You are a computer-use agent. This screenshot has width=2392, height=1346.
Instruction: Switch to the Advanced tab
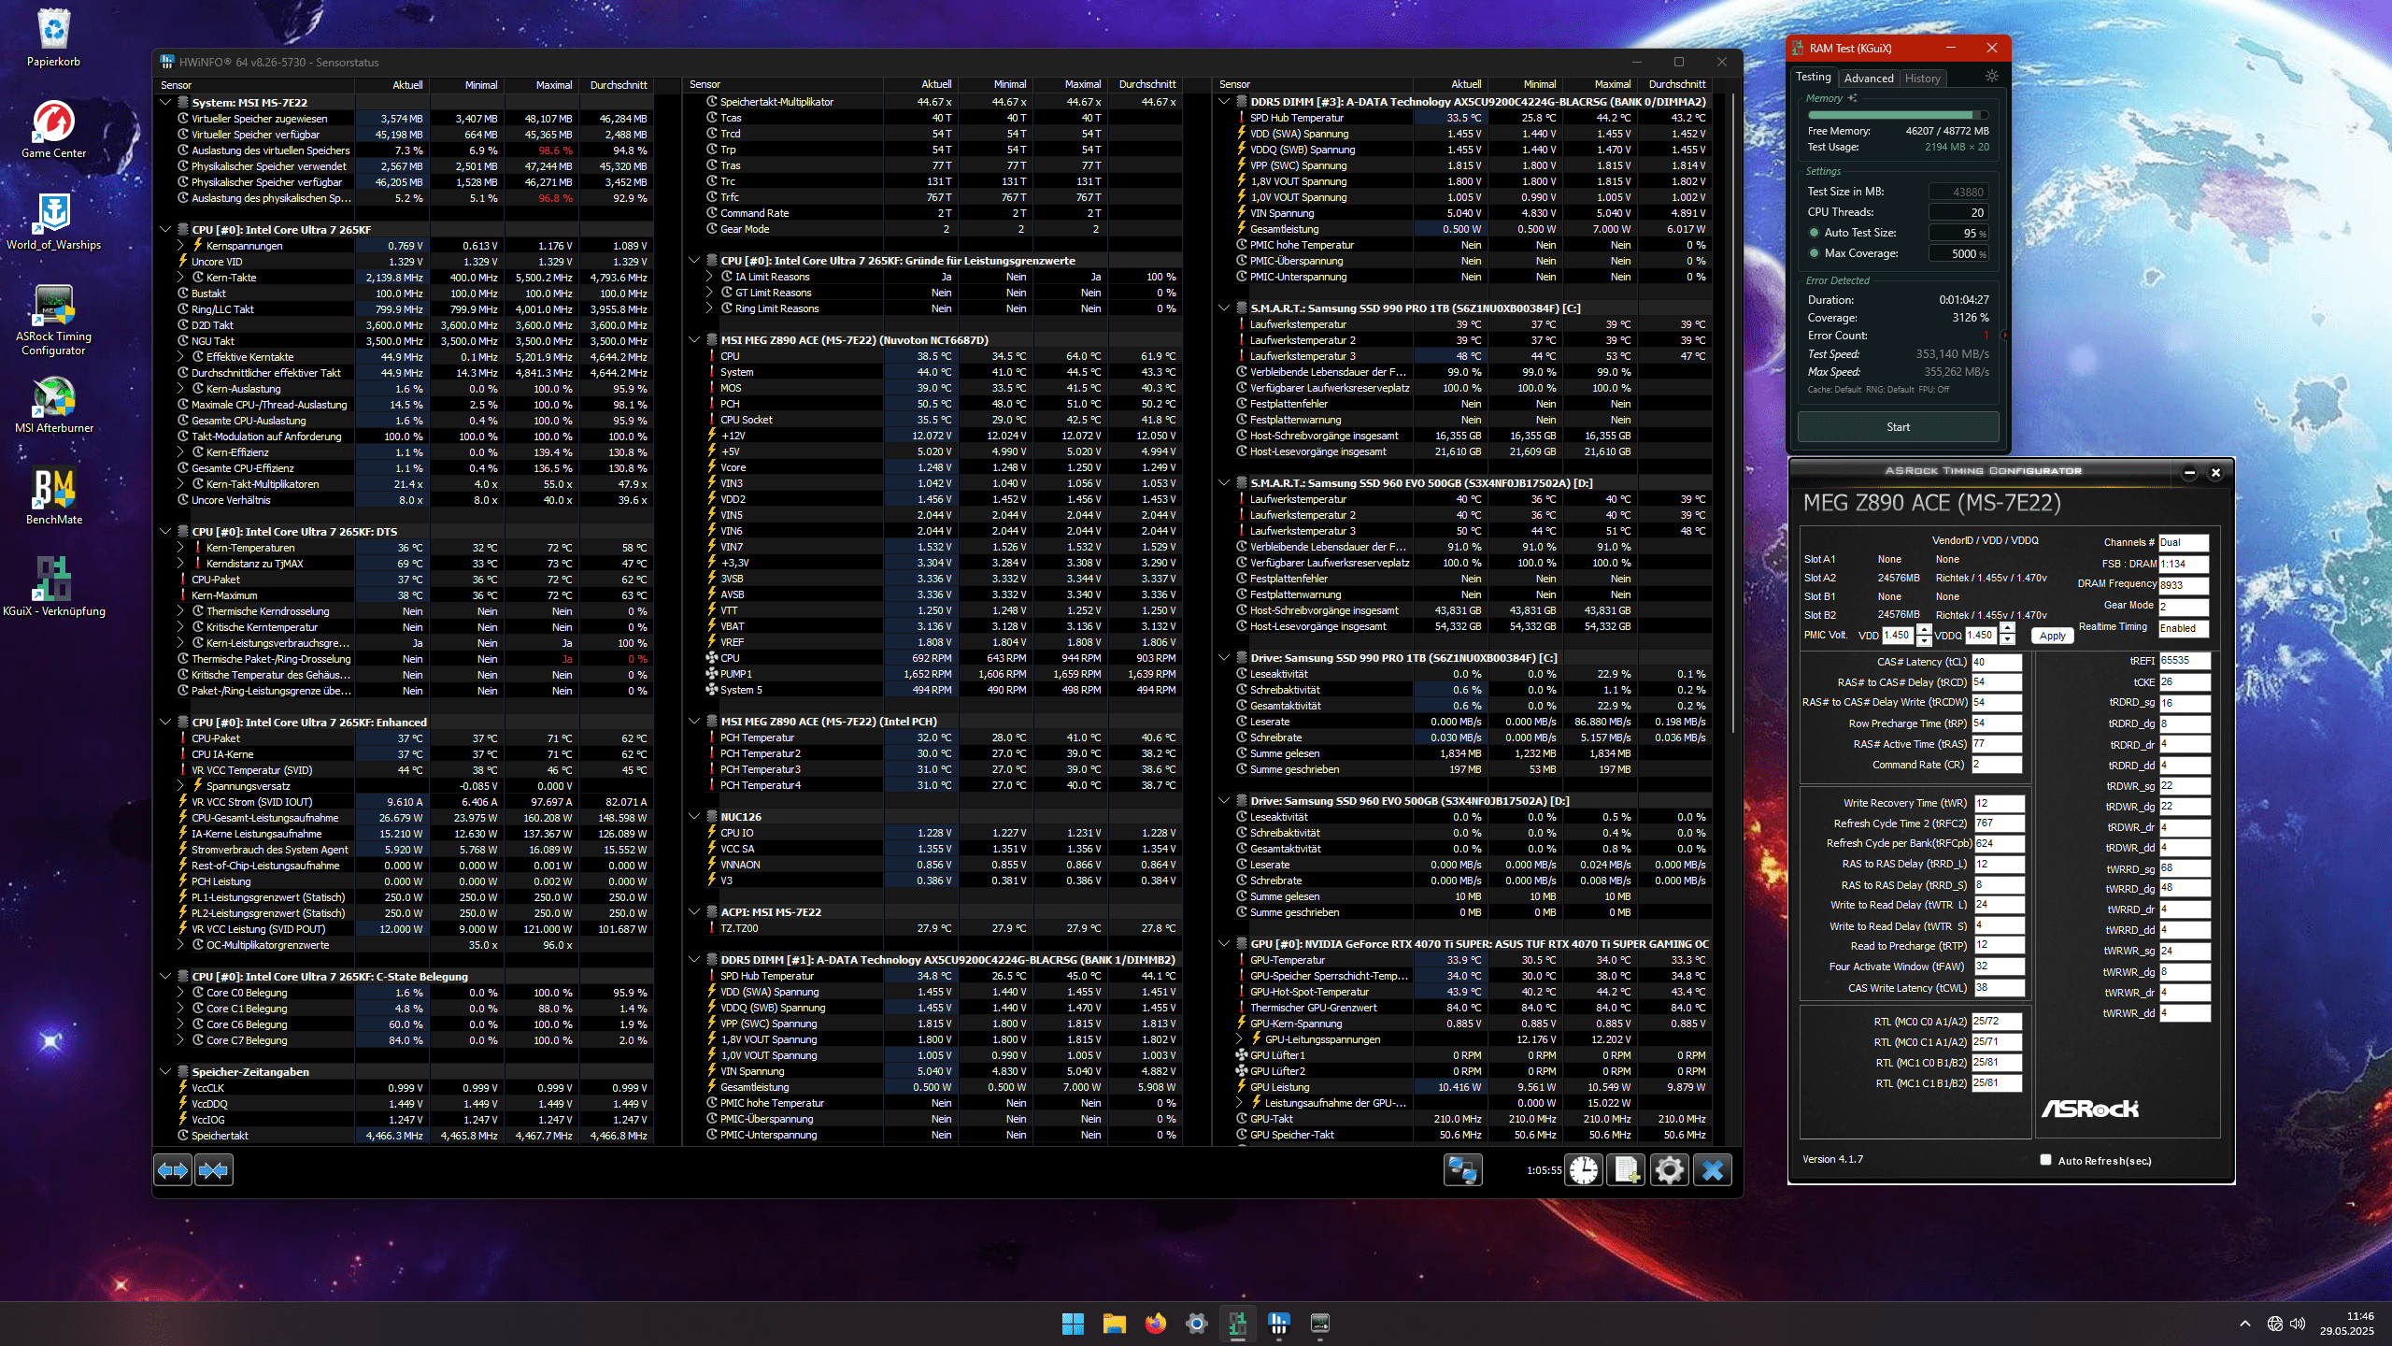coord(1869,79)
